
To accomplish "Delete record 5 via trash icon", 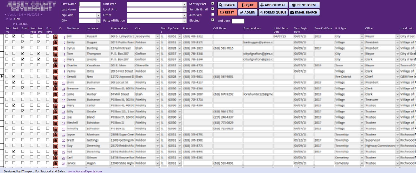I will (x=56, y=60).
